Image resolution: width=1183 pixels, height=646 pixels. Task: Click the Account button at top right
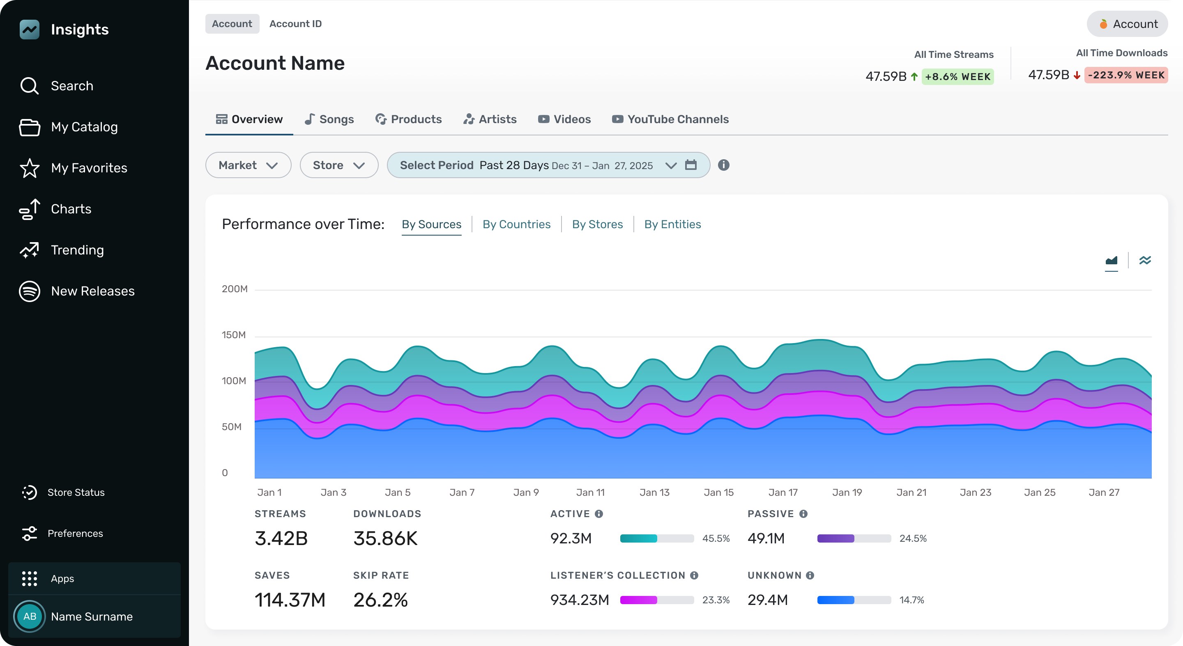pos(1128,24)
